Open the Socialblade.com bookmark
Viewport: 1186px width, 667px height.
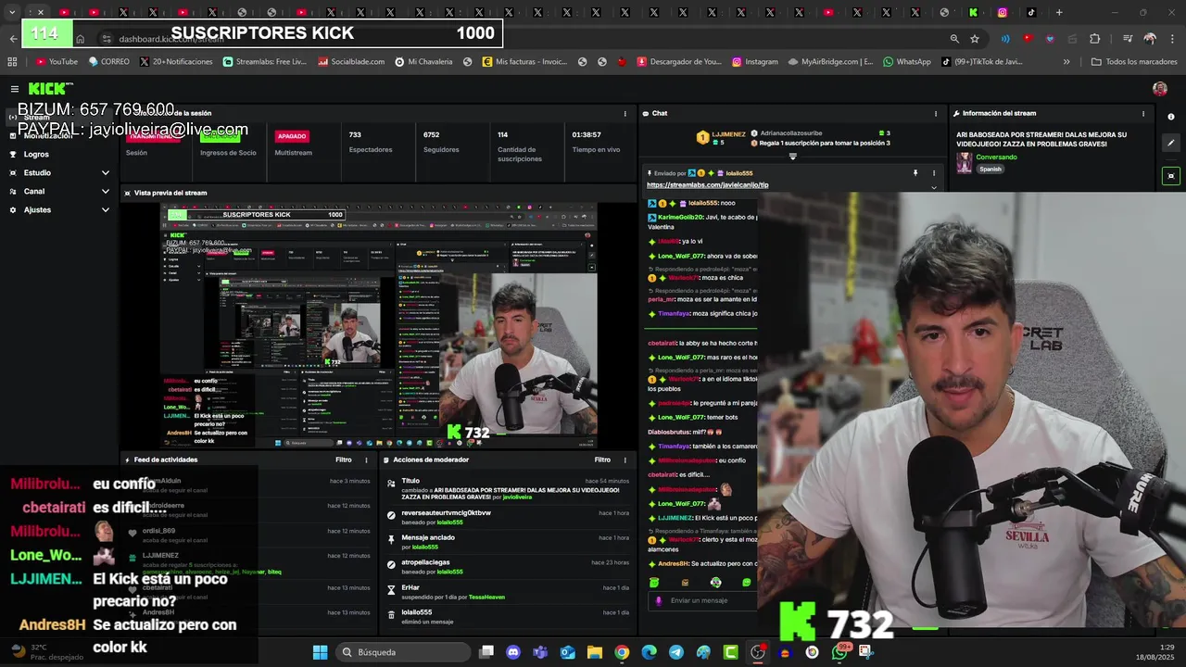pyautogui.click(x=351, y=62)
